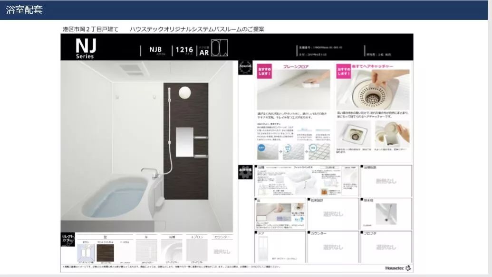This screenshot has height=277, width=492.
Task: Open the drain hair catcher photo
Action: pyautogui.click(x=373, y=90)
